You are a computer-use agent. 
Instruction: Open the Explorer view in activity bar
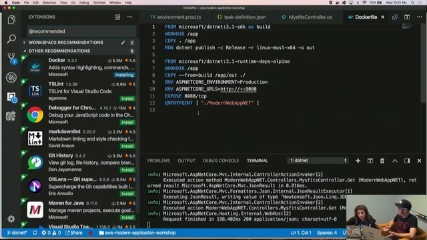tap(11, 19)
